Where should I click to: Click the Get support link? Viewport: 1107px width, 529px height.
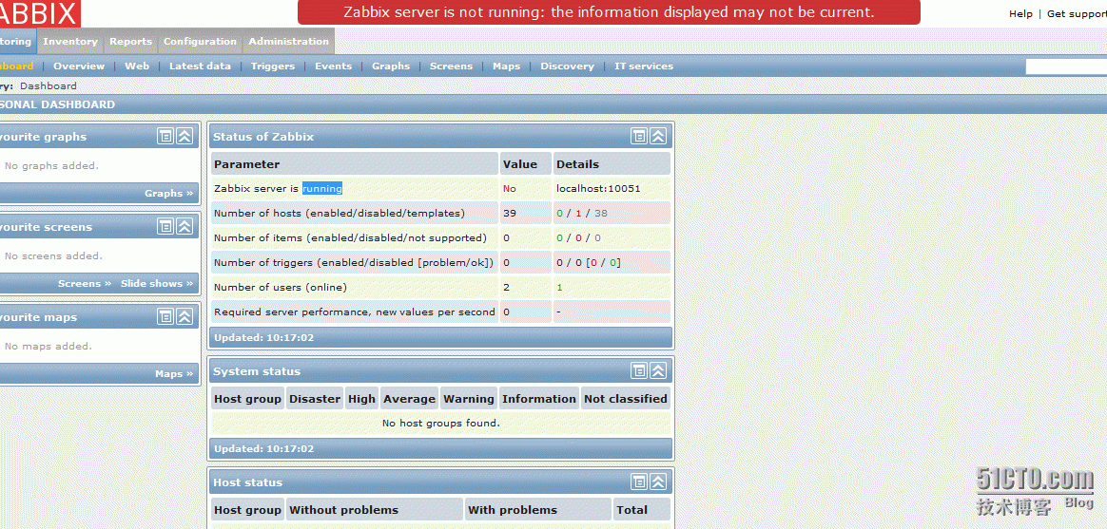tap(1077, 13)
